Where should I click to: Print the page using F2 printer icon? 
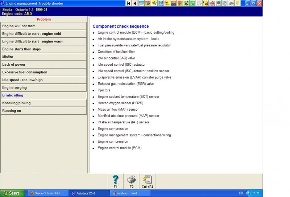[131, 181]
